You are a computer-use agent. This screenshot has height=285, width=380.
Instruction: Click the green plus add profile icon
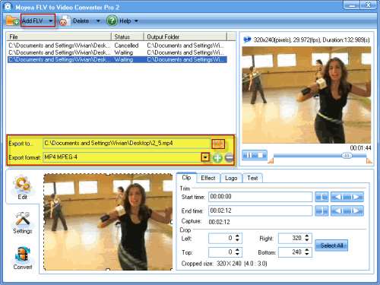click(x=217, y=158)
